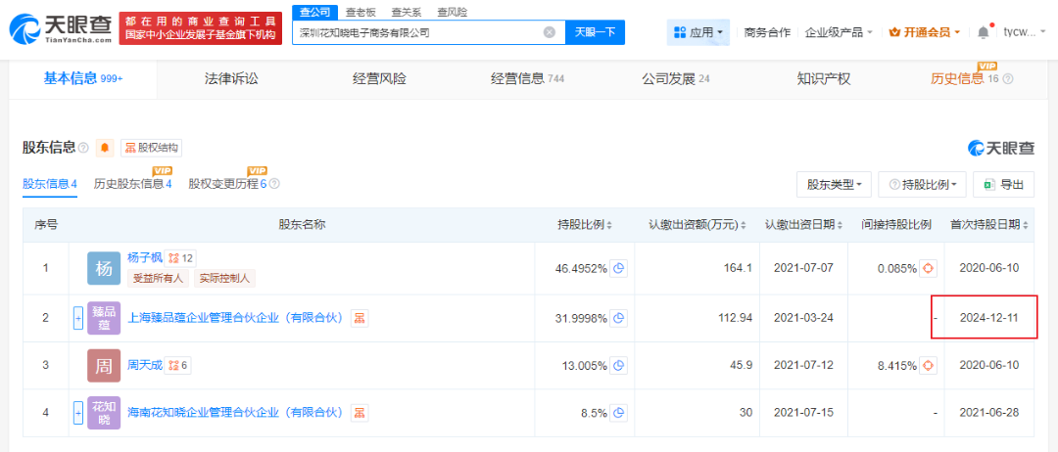Switch to 历史信息 tab
This screenshot has width=1058, height=452.
pyautogui.click(x=972, y=79)
